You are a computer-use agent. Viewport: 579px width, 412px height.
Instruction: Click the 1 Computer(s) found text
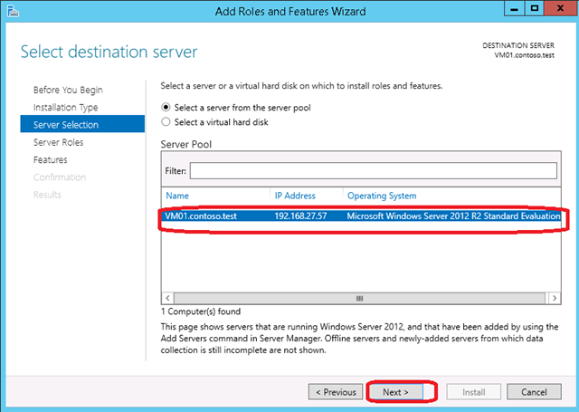click(x=201, y=311)
